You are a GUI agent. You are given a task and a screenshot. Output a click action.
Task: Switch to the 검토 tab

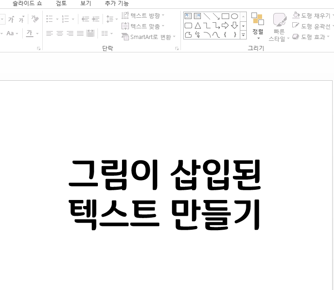pyautogui.click(x=61, y=3)
